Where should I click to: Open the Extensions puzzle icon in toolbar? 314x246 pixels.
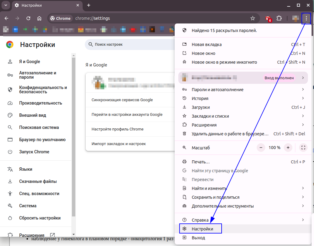279,18
